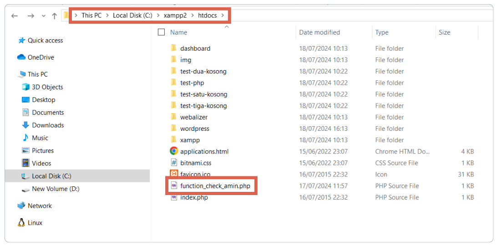Open Downloads in sidebar

click(x=48, y=125)
